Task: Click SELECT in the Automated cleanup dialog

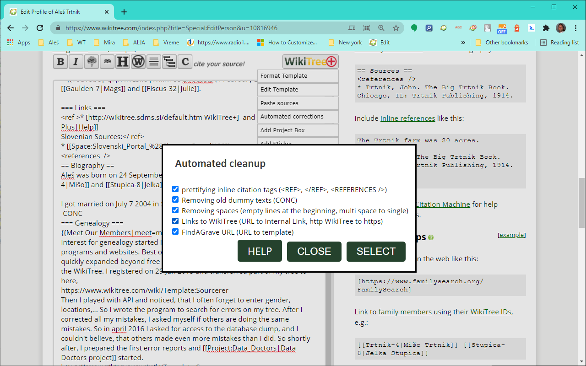Action: pyautogui.click(x=376, y=251)
